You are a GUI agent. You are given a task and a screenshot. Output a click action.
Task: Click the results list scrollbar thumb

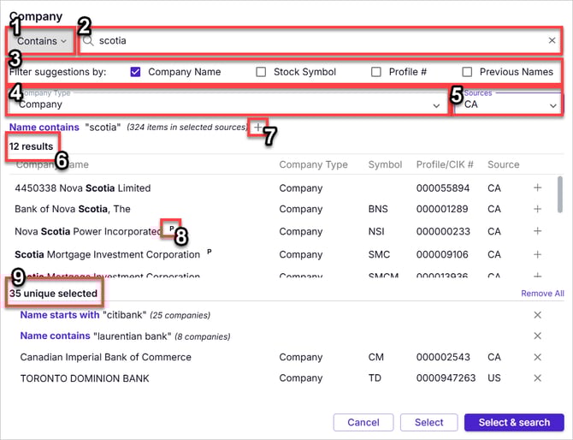(560, 194)
